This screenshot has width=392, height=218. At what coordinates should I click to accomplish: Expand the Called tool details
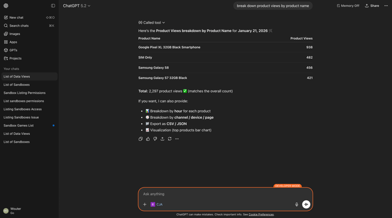tap(152, 22)
